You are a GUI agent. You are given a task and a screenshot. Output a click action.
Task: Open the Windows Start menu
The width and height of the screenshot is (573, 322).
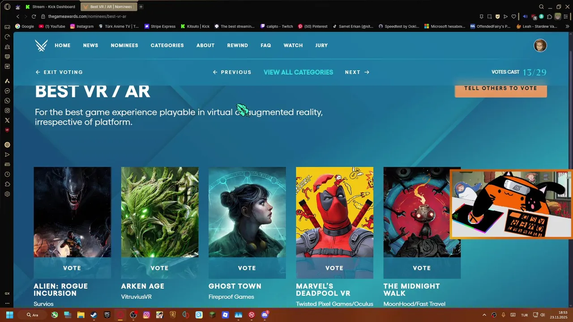[9, 315]
